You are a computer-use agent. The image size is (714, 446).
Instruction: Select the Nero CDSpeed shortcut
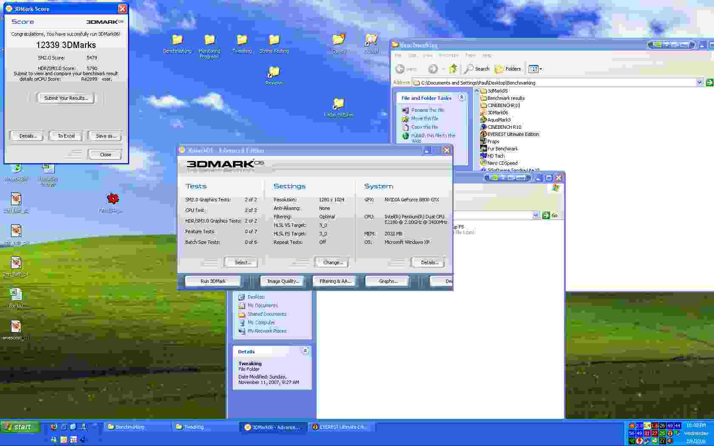[x=499, y=163]
